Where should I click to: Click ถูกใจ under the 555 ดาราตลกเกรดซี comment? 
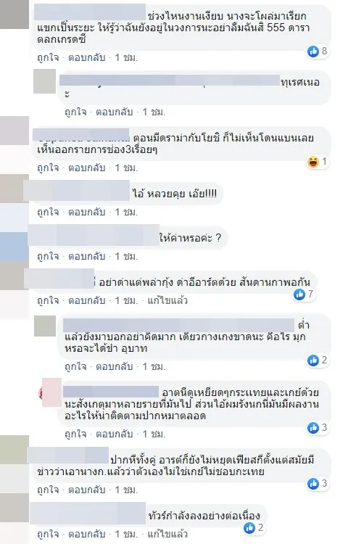[x=48, y=57]
